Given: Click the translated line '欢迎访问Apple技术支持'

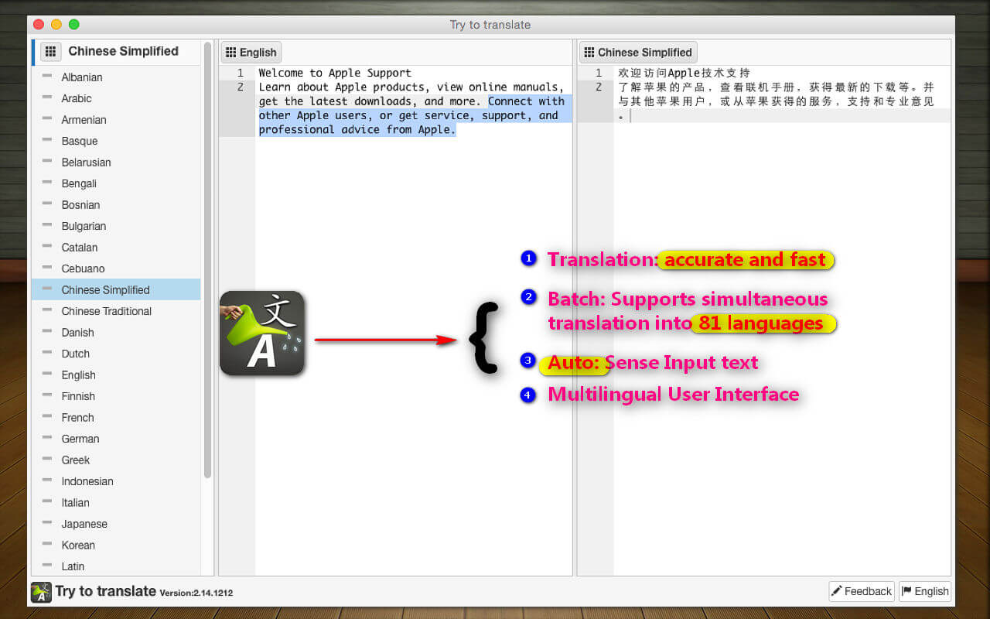Looking at the screenshot, I should (684, 73).
